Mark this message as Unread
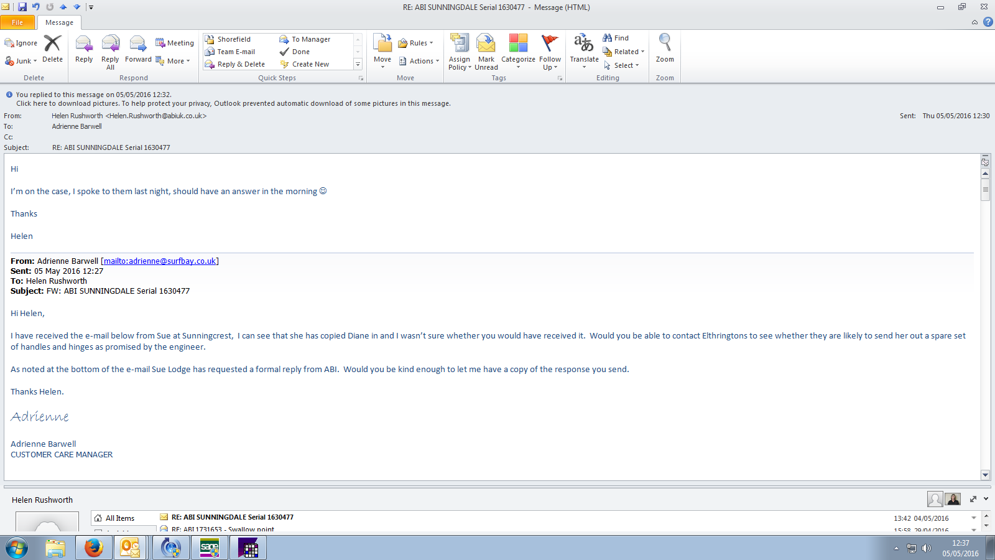Viewport: 995px width, 560px height. pos(486,52)
